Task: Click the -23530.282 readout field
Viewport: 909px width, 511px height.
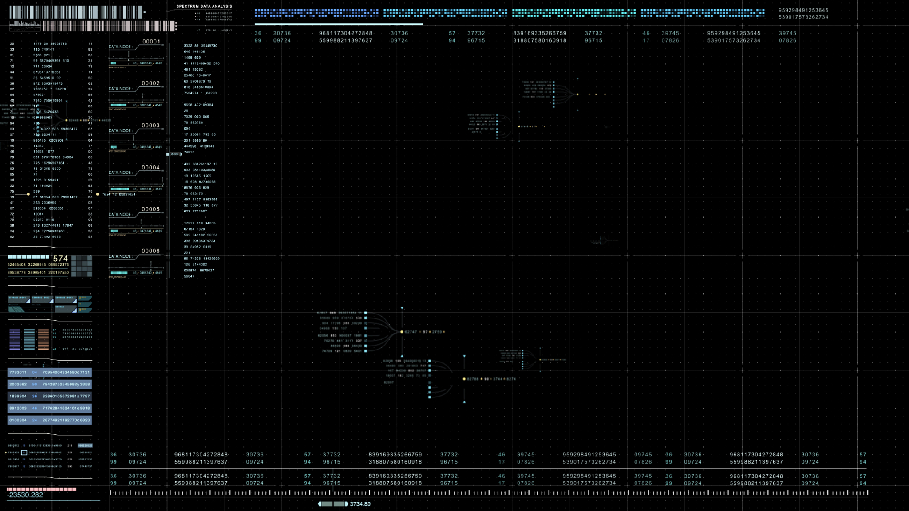Action: point(26,495)
